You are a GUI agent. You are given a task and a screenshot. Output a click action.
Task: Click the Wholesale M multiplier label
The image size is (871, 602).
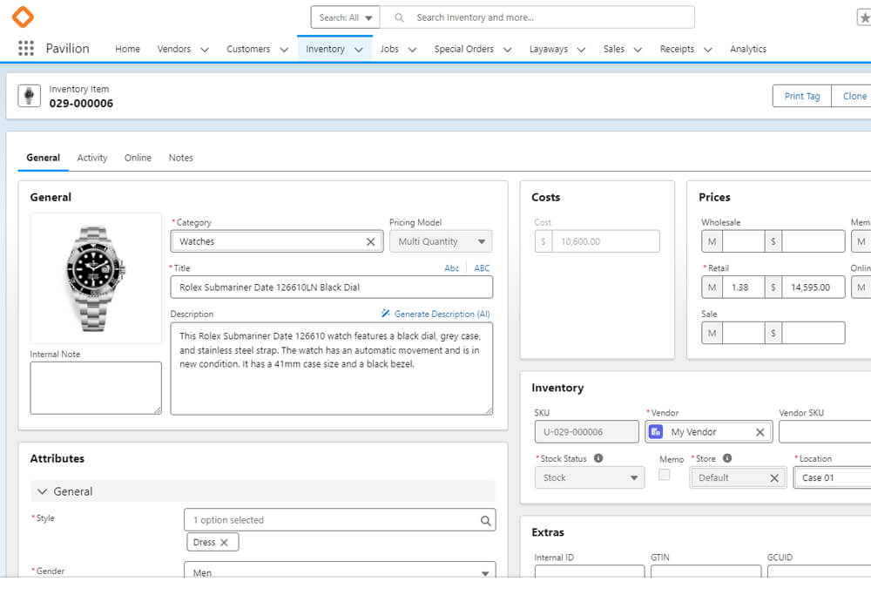pyautogui.click(x=712, y=242)
